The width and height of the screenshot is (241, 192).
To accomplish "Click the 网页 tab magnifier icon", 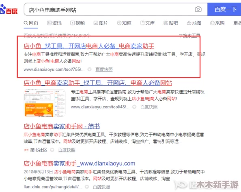I will tap(26, 23).
